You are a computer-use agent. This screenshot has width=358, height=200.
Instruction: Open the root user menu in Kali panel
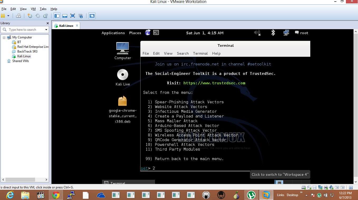tap(302, 33)
